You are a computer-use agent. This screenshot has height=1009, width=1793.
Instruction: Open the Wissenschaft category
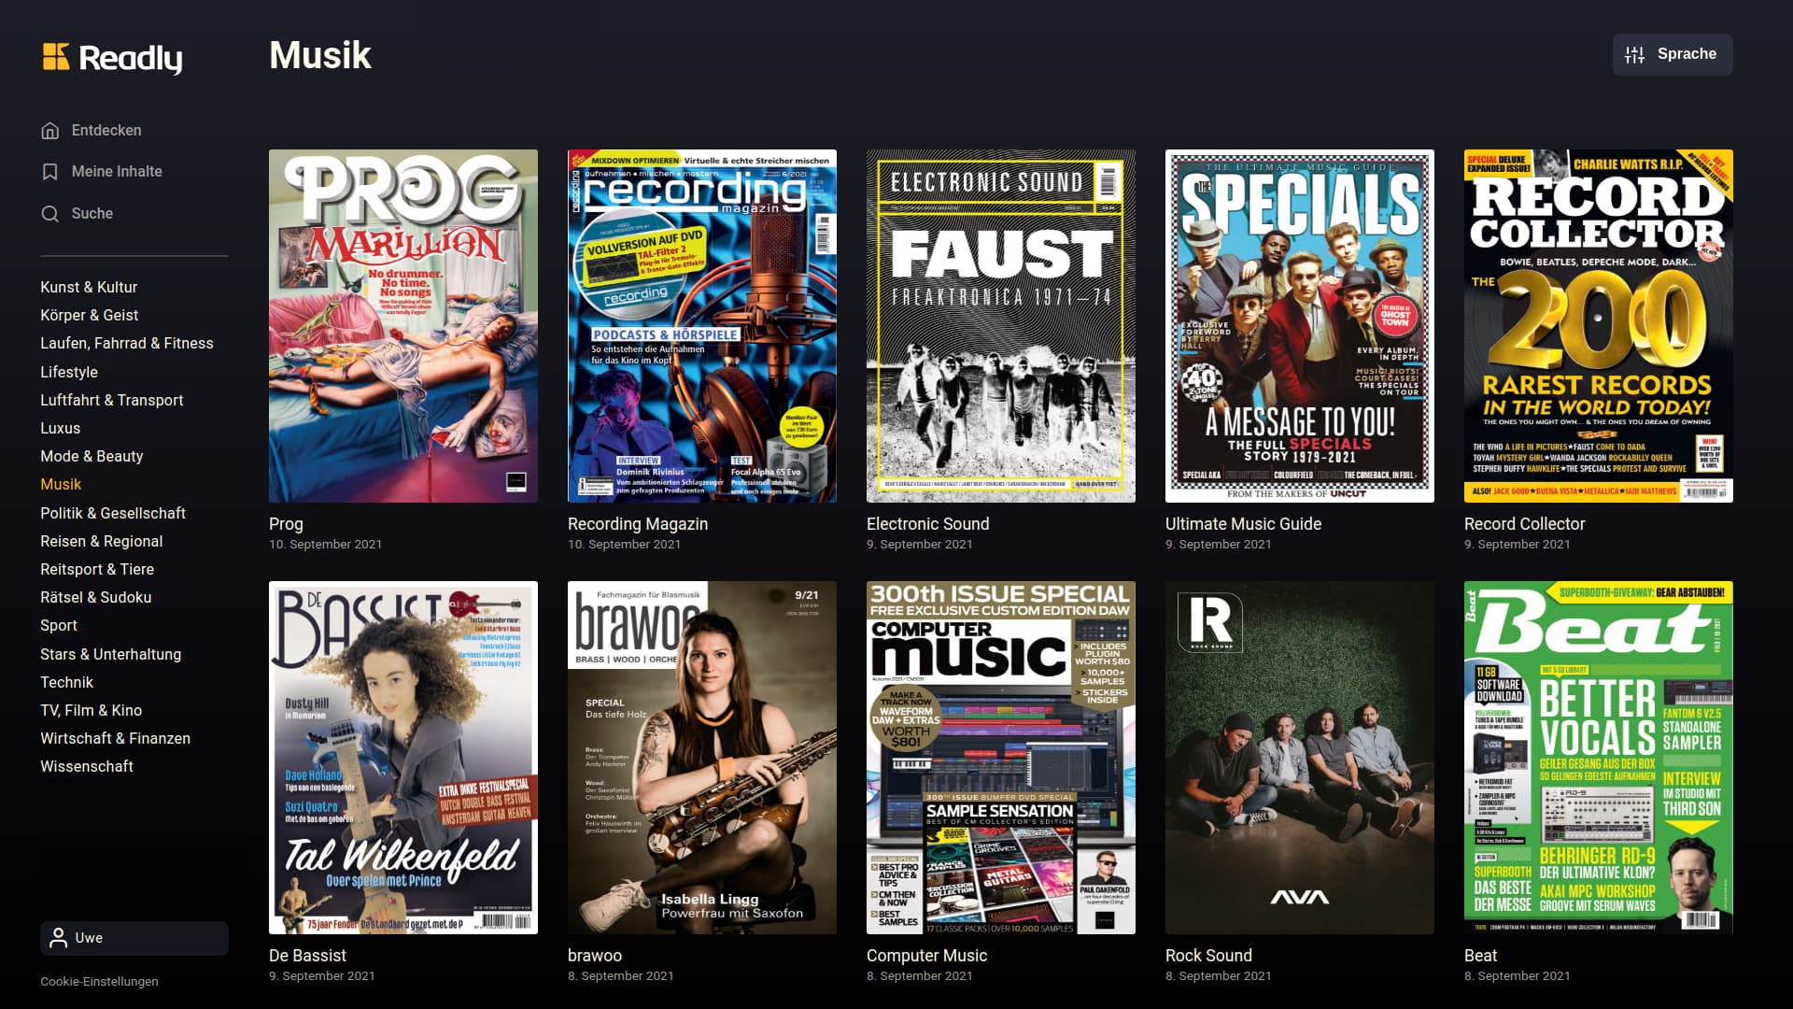point(87,766)
